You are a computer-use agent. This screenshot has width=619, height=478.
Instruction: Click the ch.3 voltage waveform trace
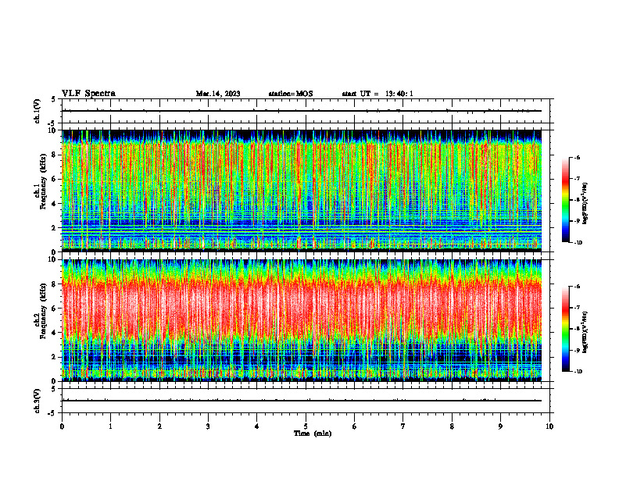[302, 401]
